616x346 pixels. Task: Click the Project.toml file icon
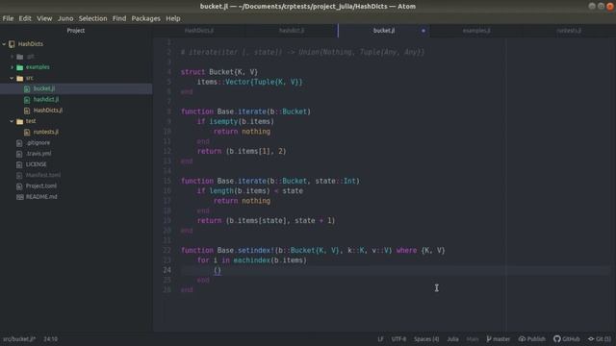19,186
